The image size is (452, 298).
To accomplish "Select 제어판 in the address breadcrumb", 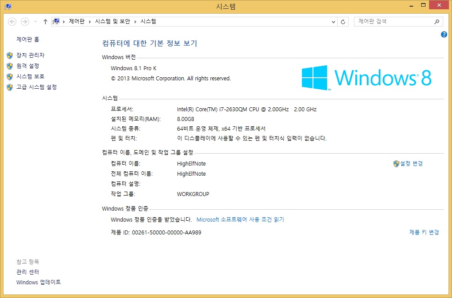I will (77, 21).
